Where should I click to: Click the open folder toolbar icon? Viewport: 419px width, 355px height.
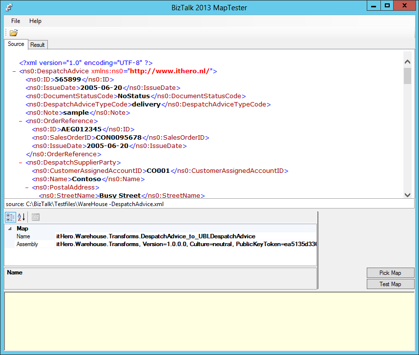pos(14,33)
